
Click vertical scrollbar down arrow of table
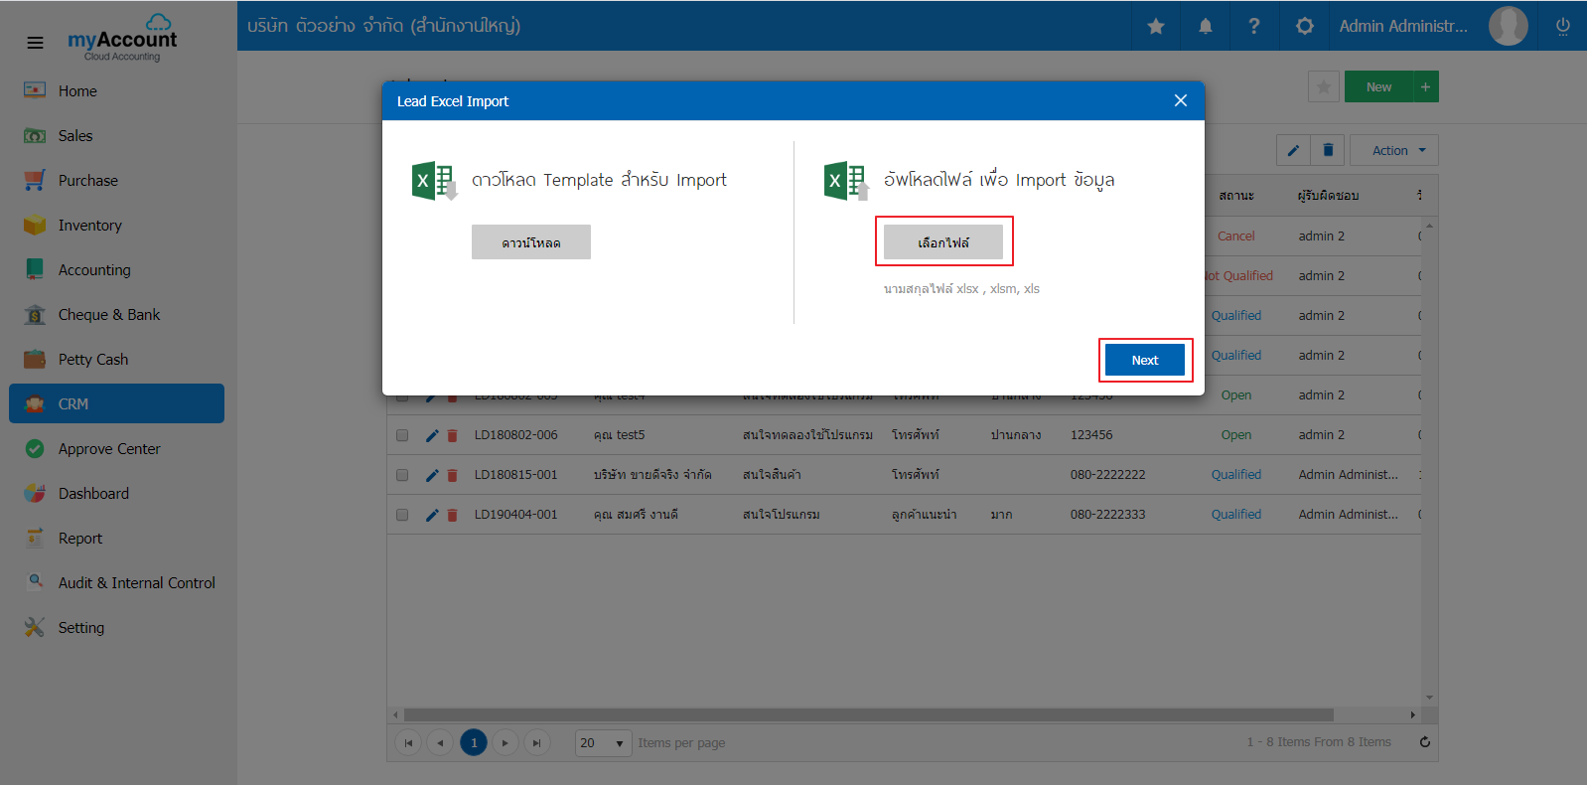tap(1430, 698)
